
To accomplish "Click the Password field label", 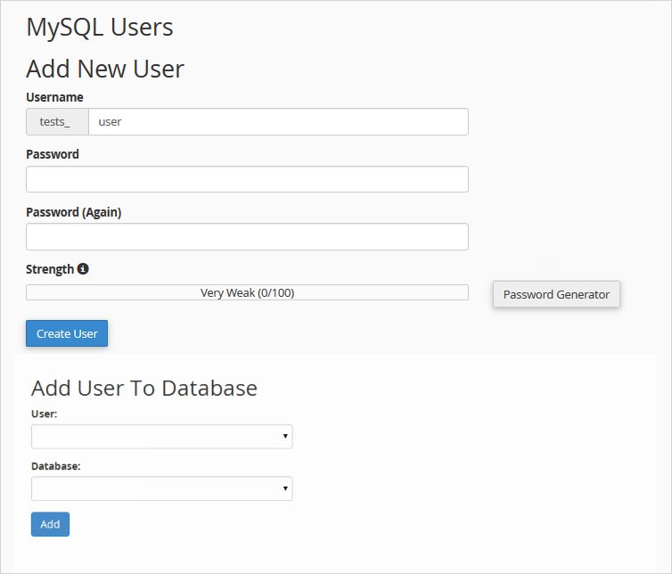I will click(x=53, y=154).
